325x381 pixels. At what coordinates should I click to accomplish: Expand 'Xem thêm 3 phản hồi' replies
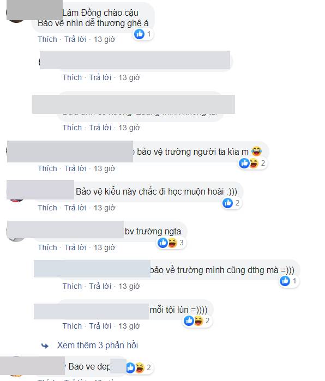coord(98,345)
